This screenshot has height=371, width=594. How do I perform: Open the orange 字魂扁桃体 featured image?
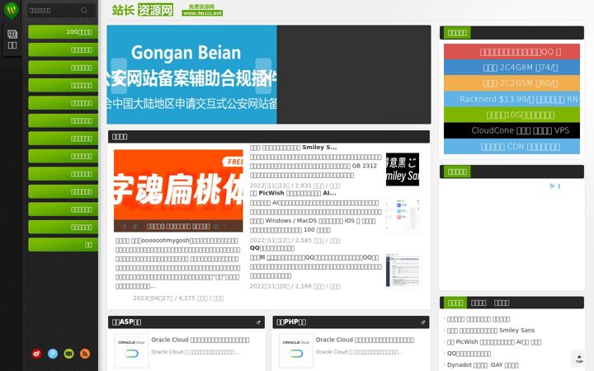click(178, 190)
